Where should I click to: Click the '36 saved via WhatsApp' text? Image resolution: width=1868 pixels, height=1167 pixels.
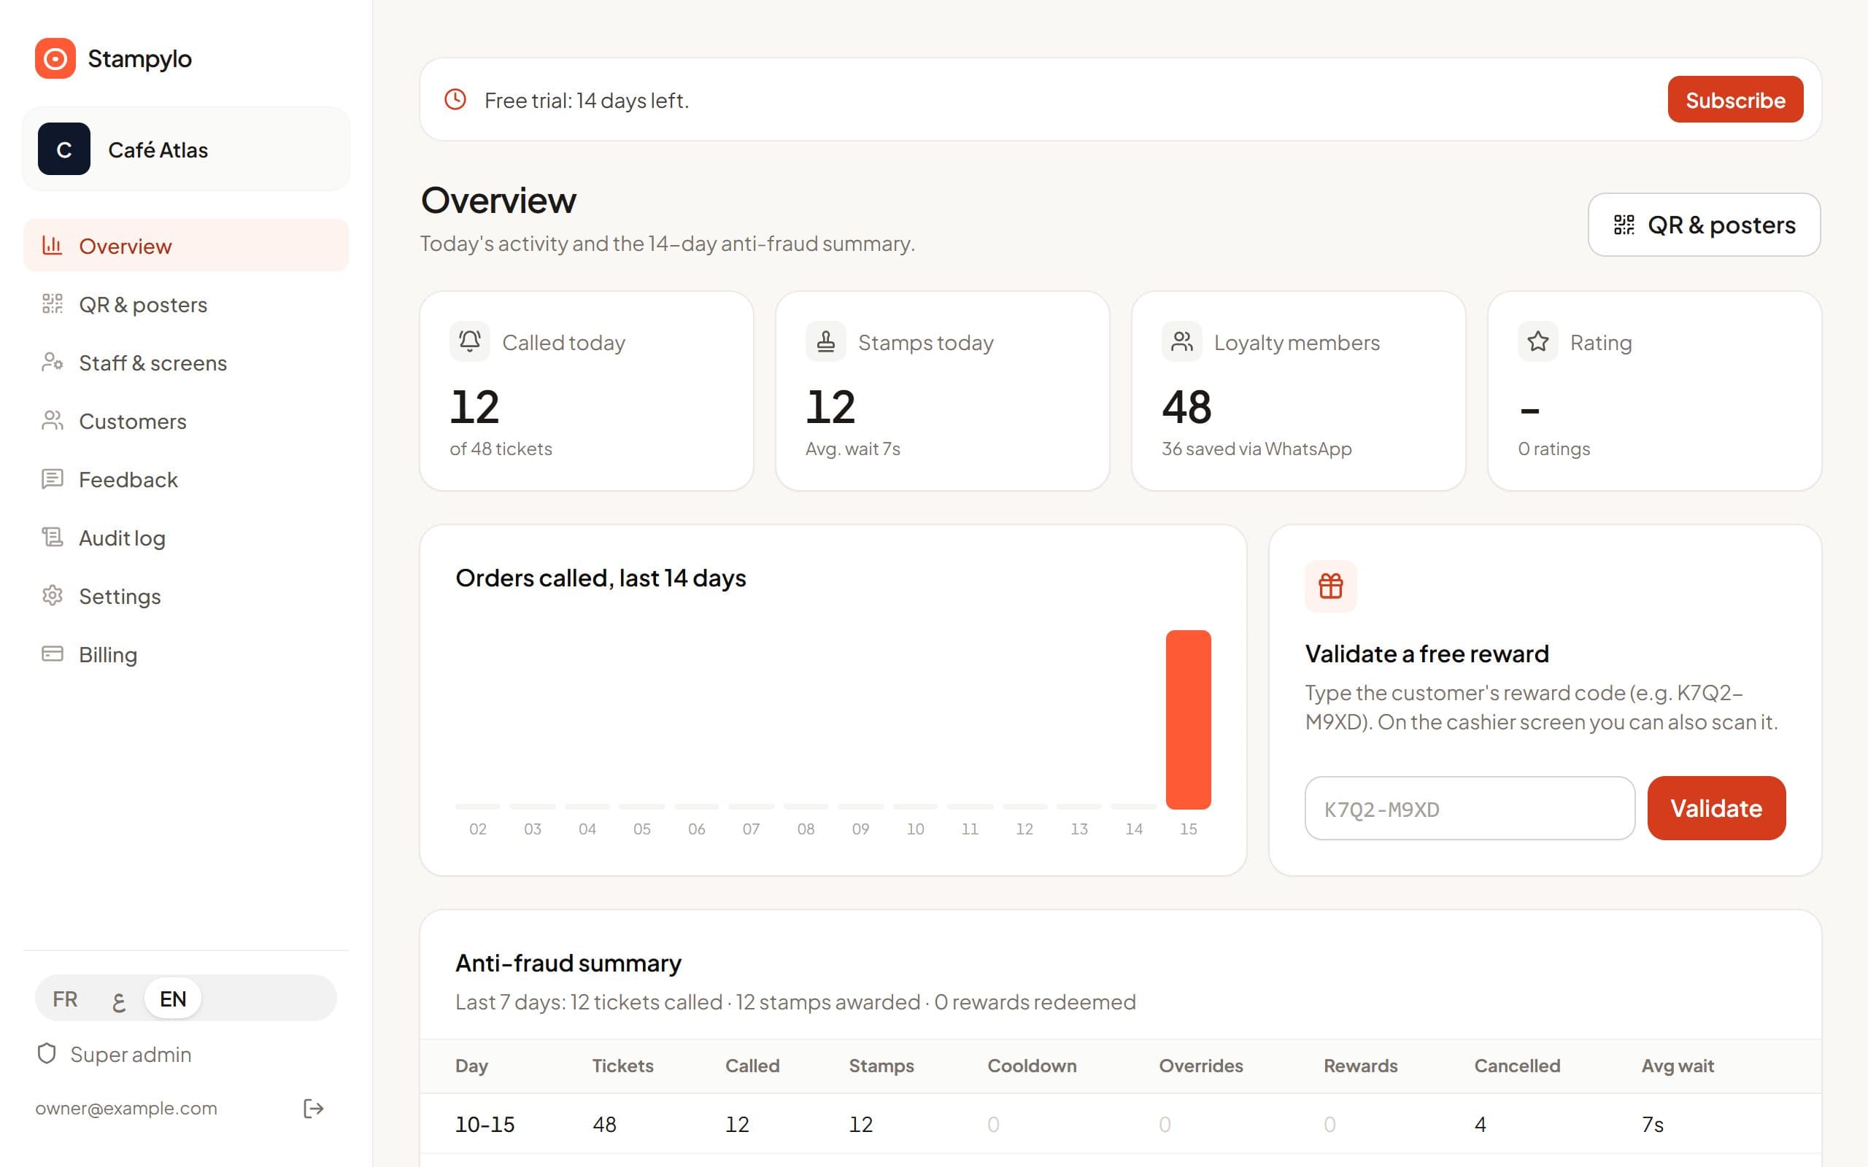(x=1257, y=449)
